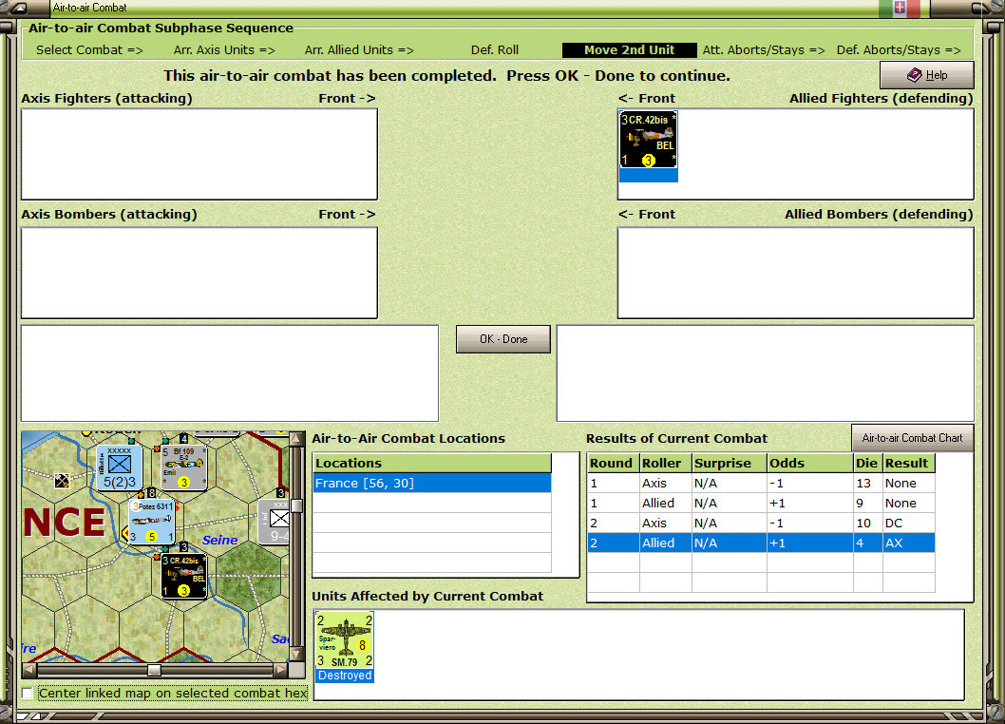Click the Arr. Axis Units step
The image size is (1005, 724).
point(224,50)
